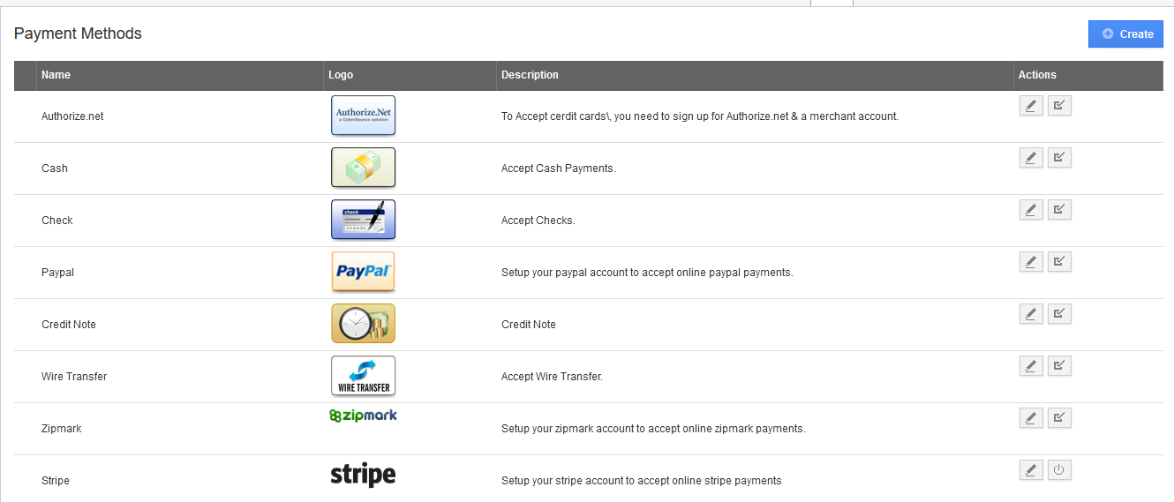1174x502 pixels.
Task: Toggle the Stripe power status button
Action: 1059,470
